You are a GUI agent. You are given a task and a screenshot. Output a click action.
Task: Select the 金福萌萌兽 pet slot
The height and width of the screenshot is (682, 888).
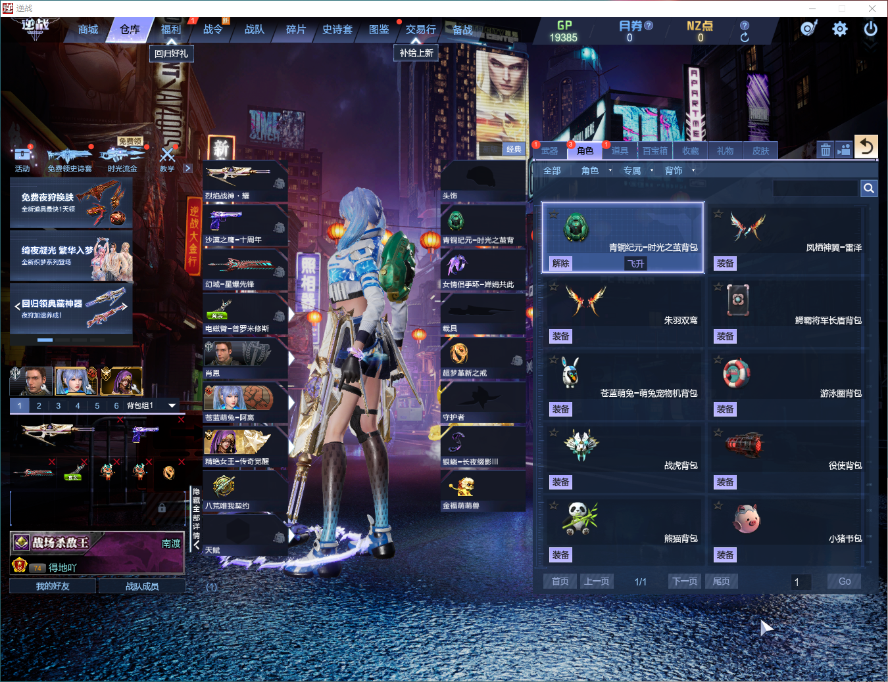[x=483, y=491]
